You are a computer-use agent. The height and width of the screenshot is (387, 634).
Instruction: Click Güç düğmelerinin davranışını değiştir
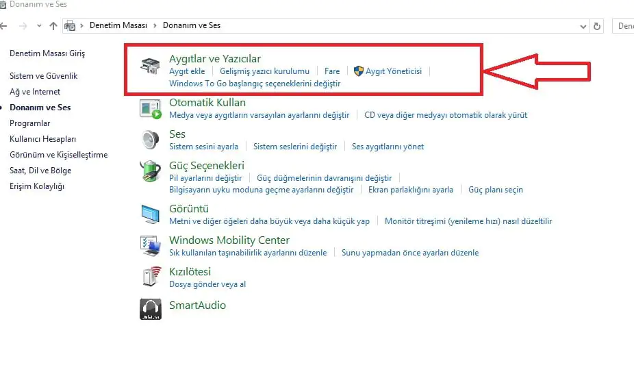[x=325, y=178]
